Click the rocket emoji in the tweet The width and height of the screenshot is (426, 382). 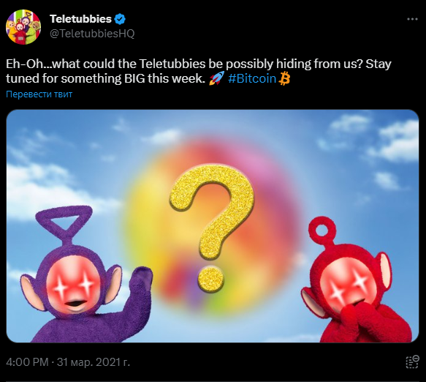click(x=216, y=78)
